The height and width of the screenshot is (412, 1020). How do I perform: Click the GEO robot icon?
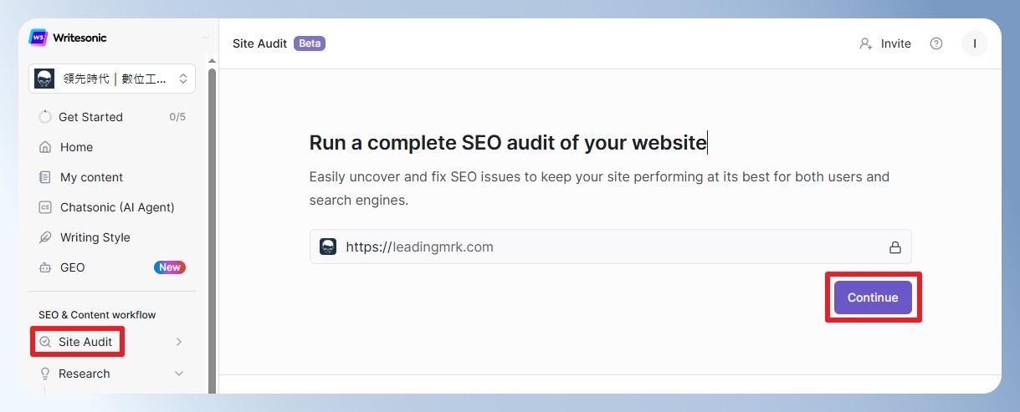pyautogui.click(x=45, y=267)
